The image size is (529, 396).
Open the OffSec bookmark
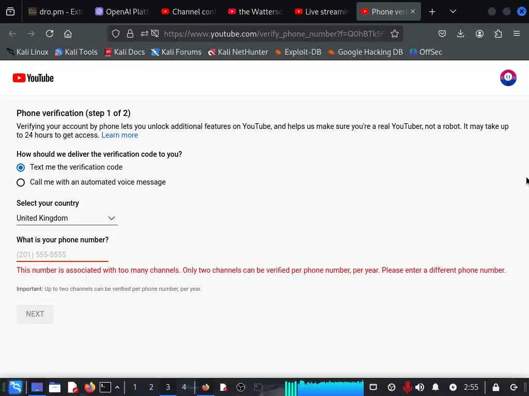tap(426, 52)
